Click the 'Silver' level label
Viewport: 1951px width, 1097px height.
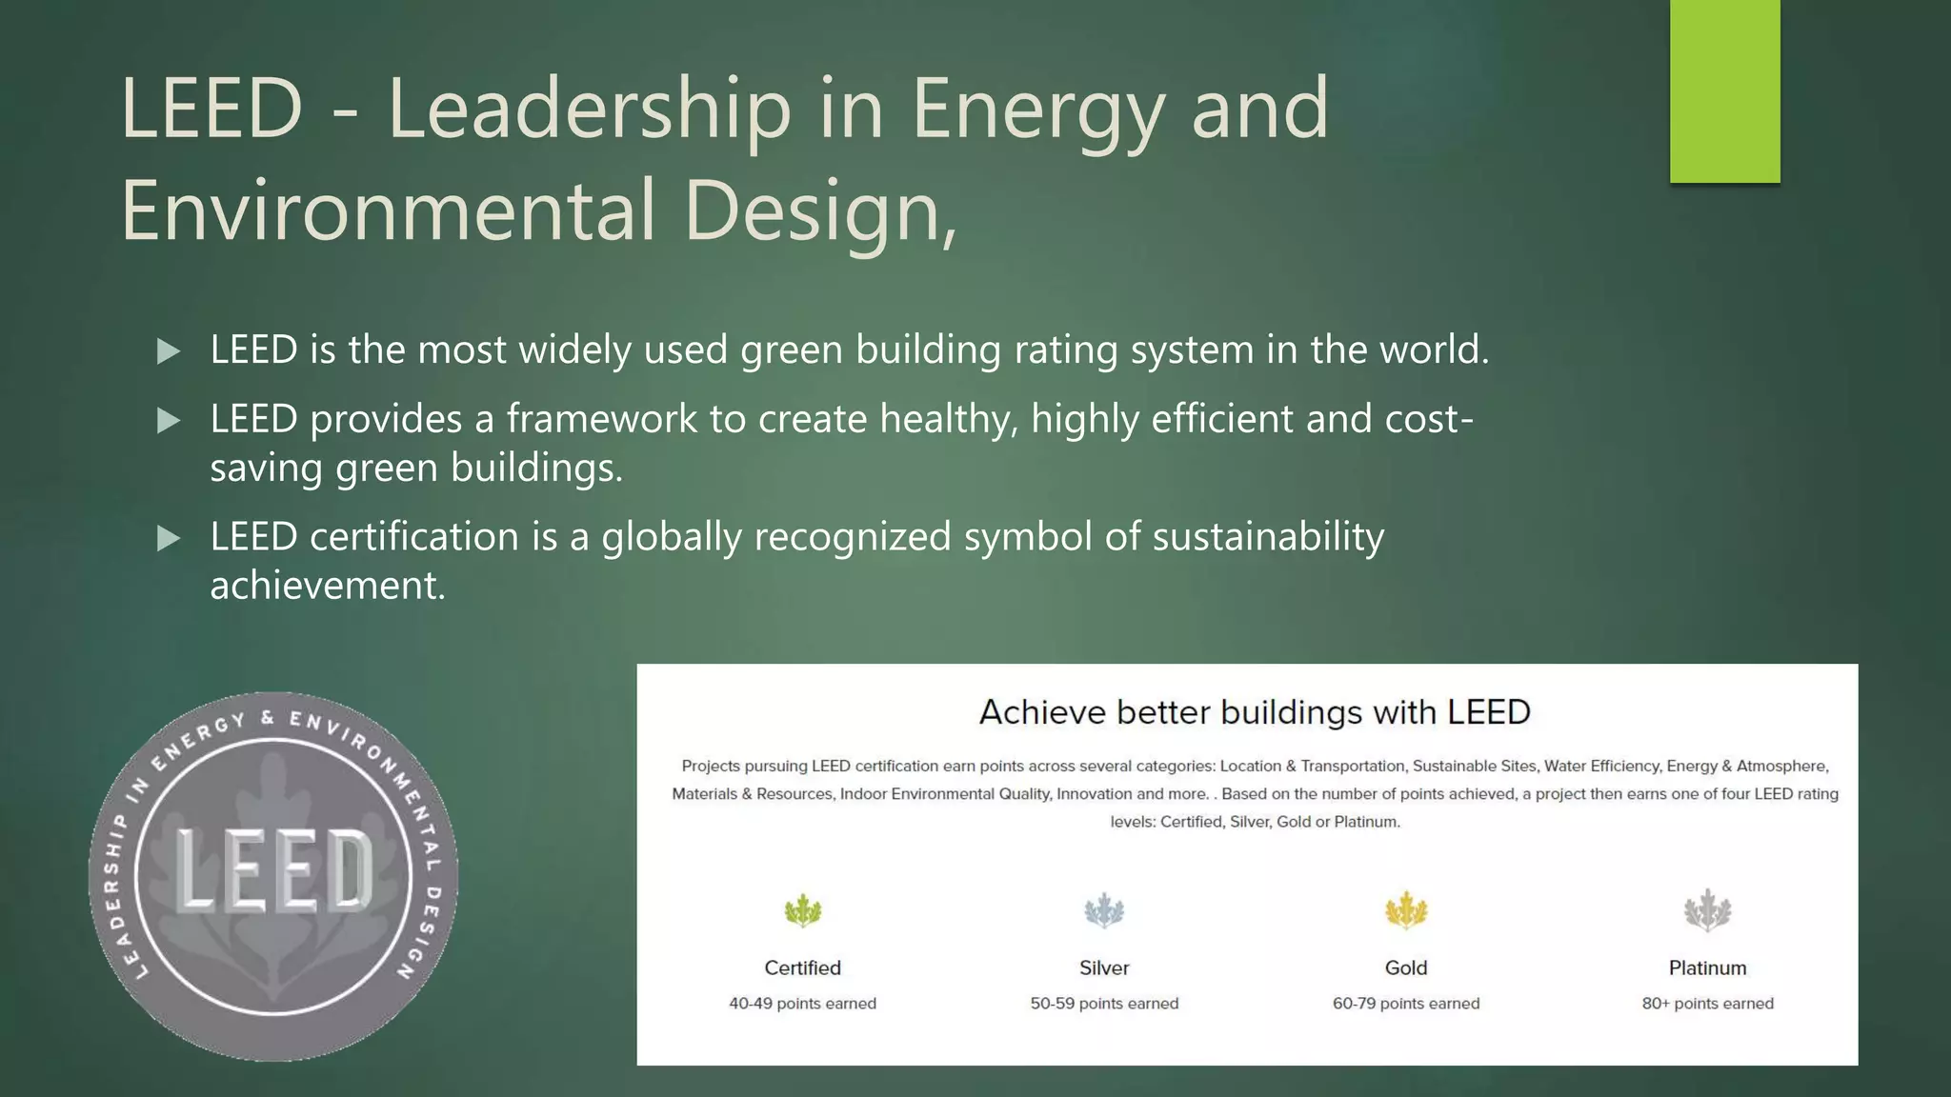[x=1103, y=967]
